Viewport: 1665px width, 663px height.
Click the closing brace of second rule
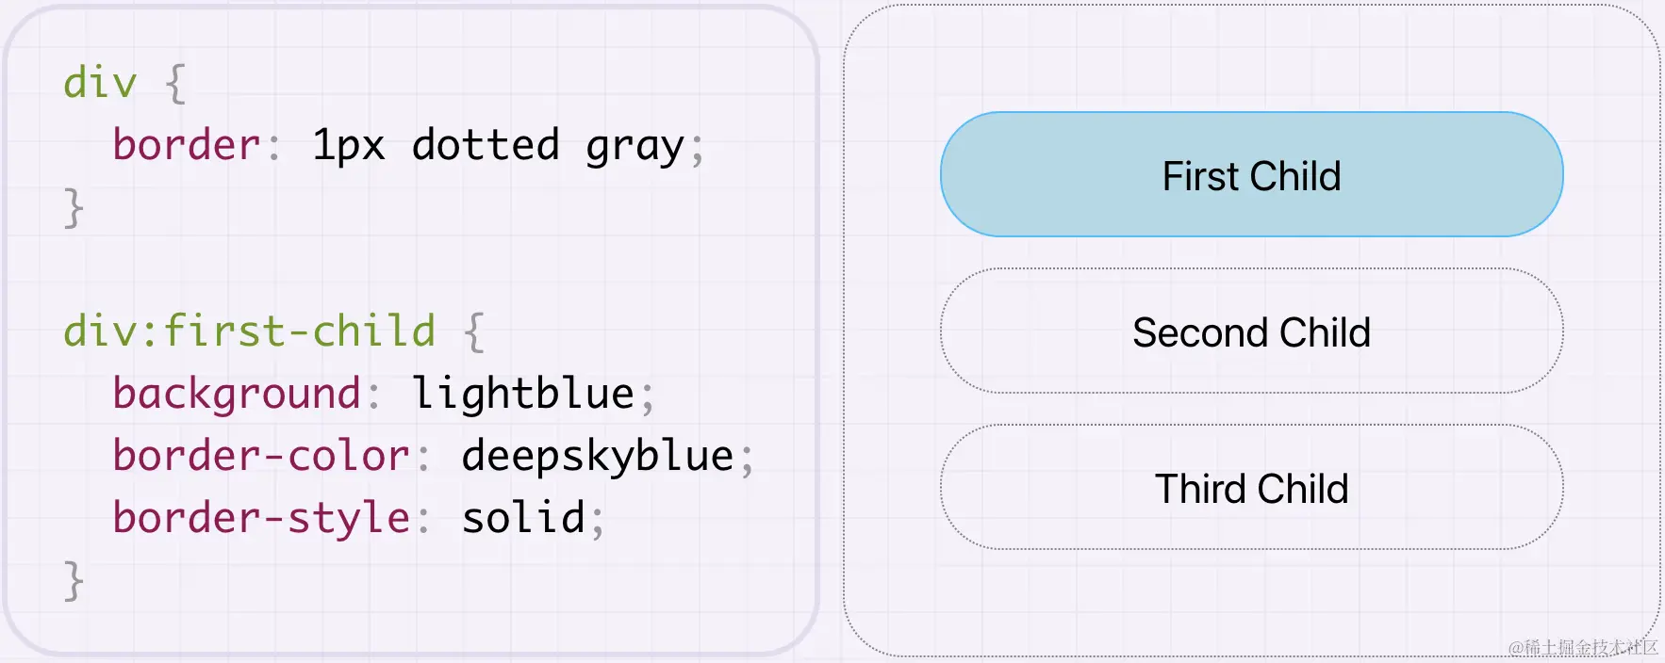[x=74, y=580]
